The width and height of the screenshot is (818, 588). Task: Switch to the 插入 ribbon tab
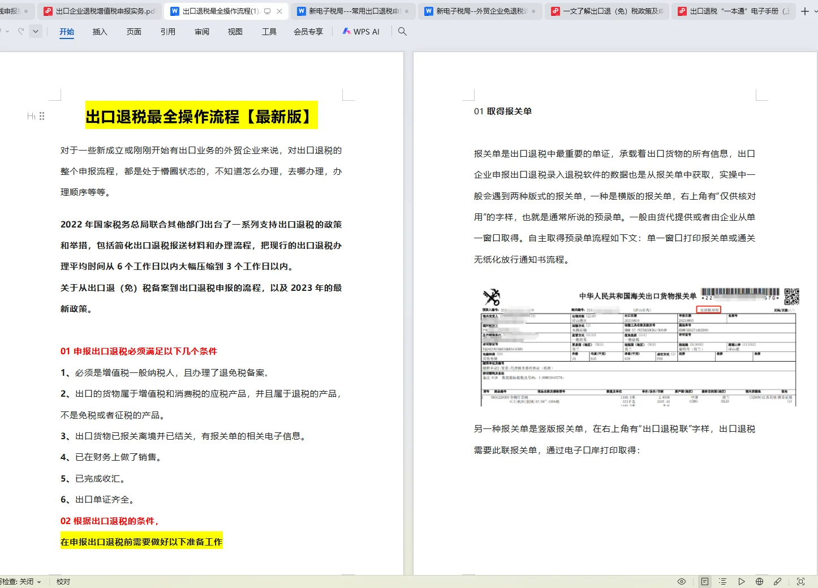100,32
